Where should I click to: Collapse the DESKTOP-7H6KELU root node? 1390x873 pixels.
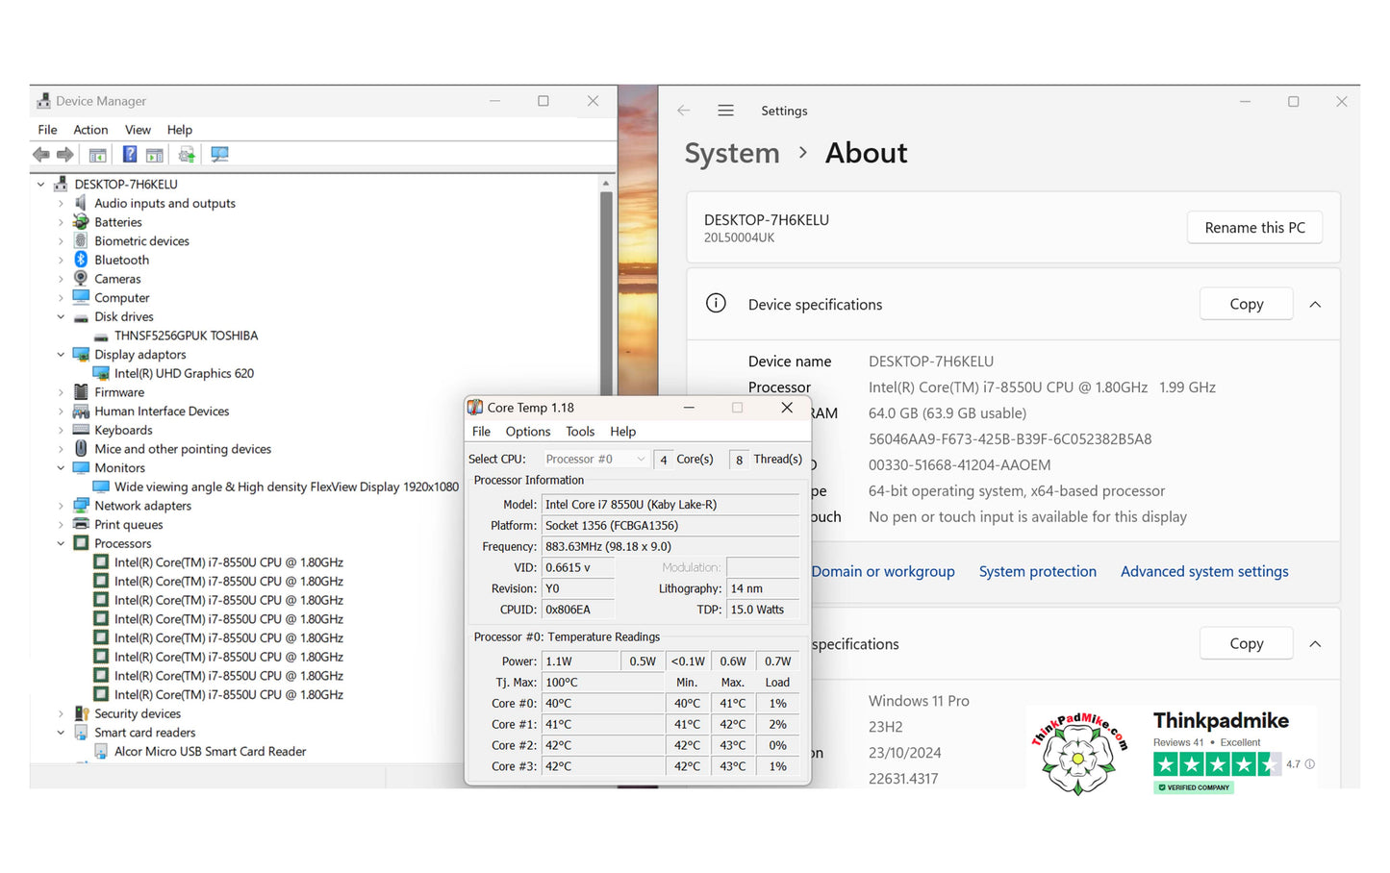point(40,185)
